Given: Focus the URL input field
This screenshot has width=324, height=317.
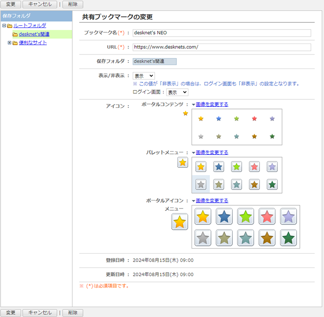Looking at the screenshot, I should (x=222, y=47).
